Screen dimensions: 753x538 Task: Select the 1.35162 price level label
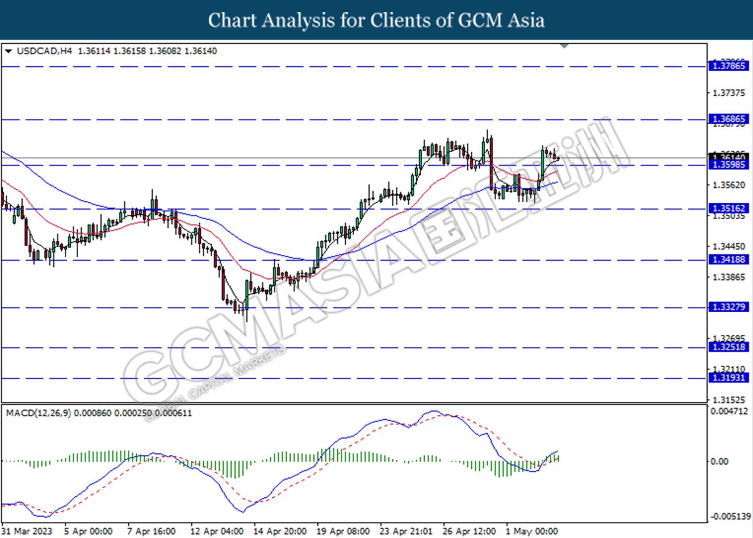click(729, 208)
